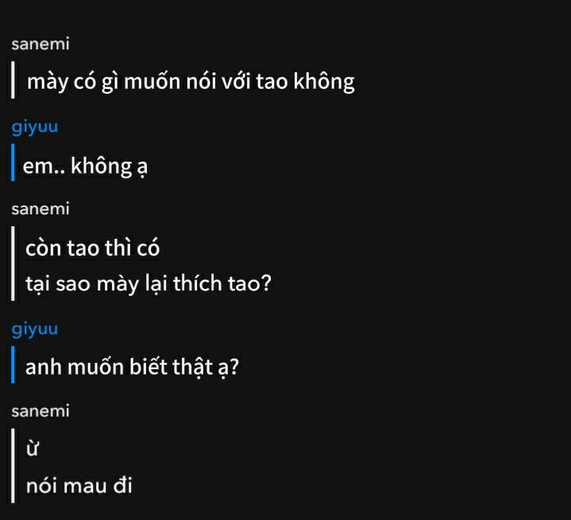The image size is (571, 520).
Task: Open giyuu's profile name above "em.. không ạ"
Action: point(35,126)
